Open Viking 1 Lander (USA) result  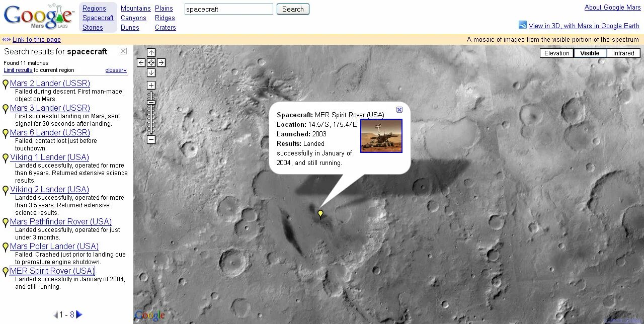tap(49, 157)
